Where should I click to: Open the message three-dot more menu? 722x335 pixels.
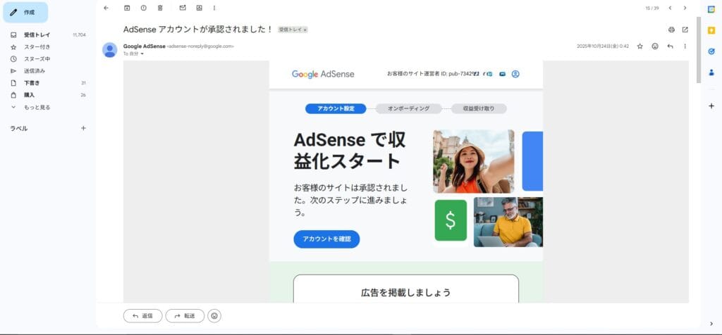(x=685, y=46)
